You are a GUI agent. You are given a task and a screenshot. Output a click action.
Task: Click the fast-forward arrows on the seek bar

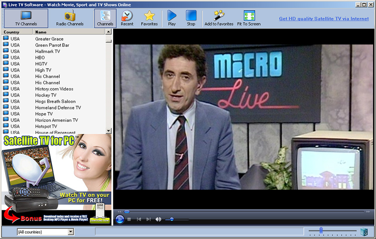(x=368, y=212)
